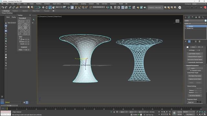
Task: Click the time slider frame handle
Action: tap(10, 106)
